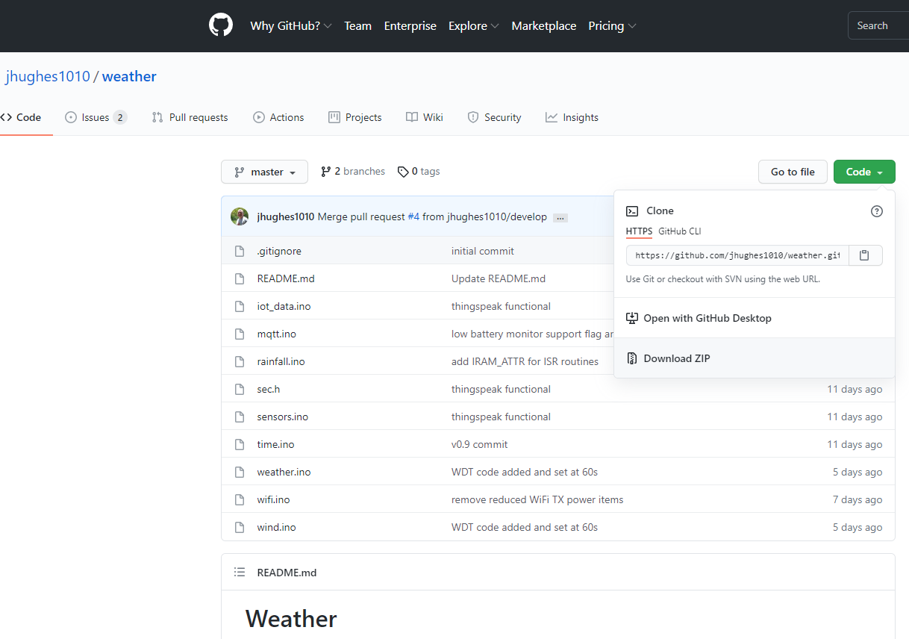The image size is (909, 639).
Task: Click the GitHub octocat logo
Action: (221, 25)
